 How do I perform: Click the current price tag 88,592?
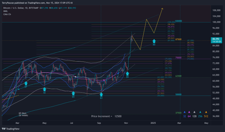[216, 39]
